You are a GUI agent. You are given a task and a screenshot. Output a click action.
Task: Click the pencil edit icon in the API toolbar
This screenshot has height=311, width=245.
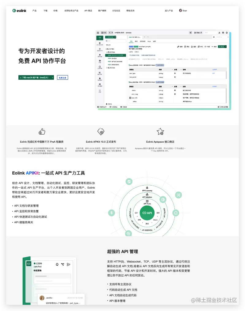coord(178,47)
